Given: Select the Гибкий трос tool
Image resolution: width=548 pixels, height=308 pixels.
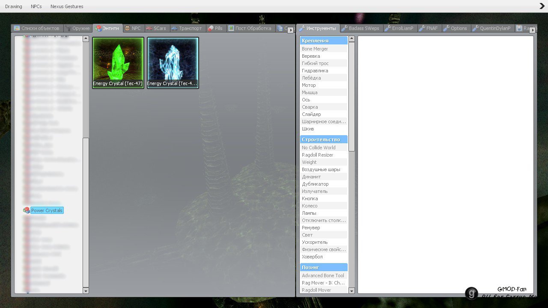Looking at the screenshot, I should pyautogui.click(x=324, y=63).
